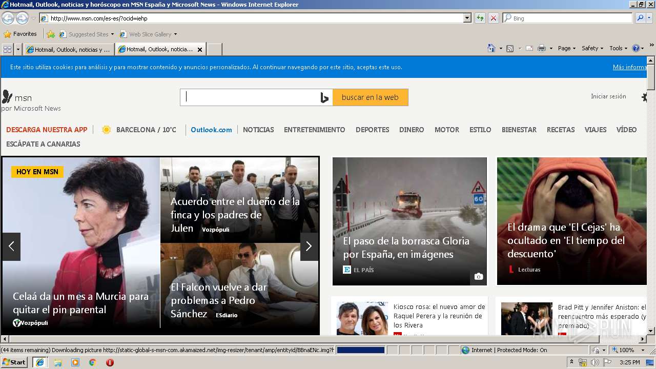The width and height of the screenshot is (656, 369).
Task: Click the MSN butterfly logo
Action: pyautogui.click(x=7, y=97)
